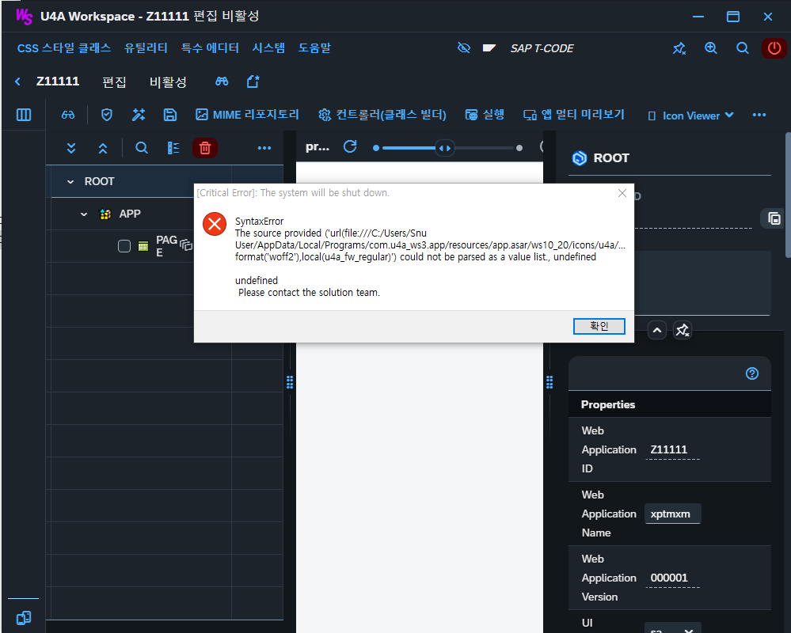Click the shield check icon
The image size is (791, 633).
coord(107,115)
